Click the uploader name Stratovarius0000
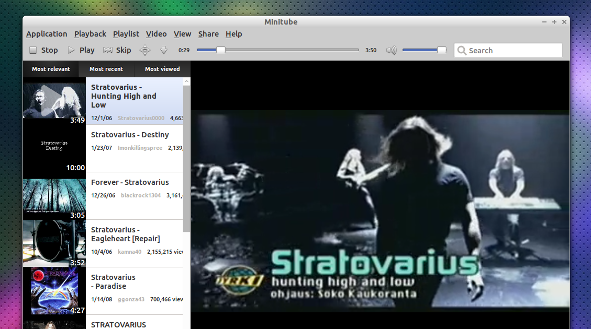591x329 pixels. click(141, 118)
